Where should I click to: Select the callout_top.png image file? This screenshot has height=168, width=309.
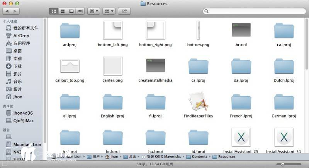tap(70, 66)
